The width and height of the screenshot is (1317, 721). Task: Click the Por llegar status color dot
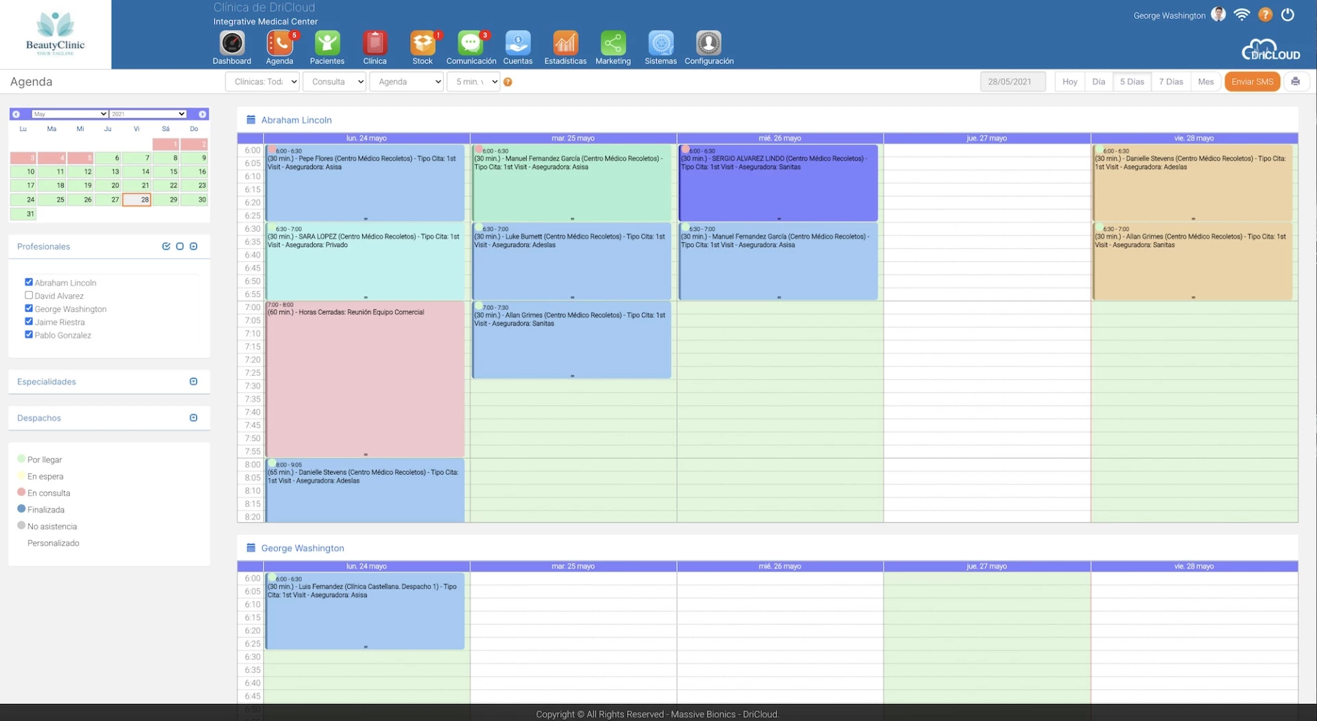pos(21,459)
